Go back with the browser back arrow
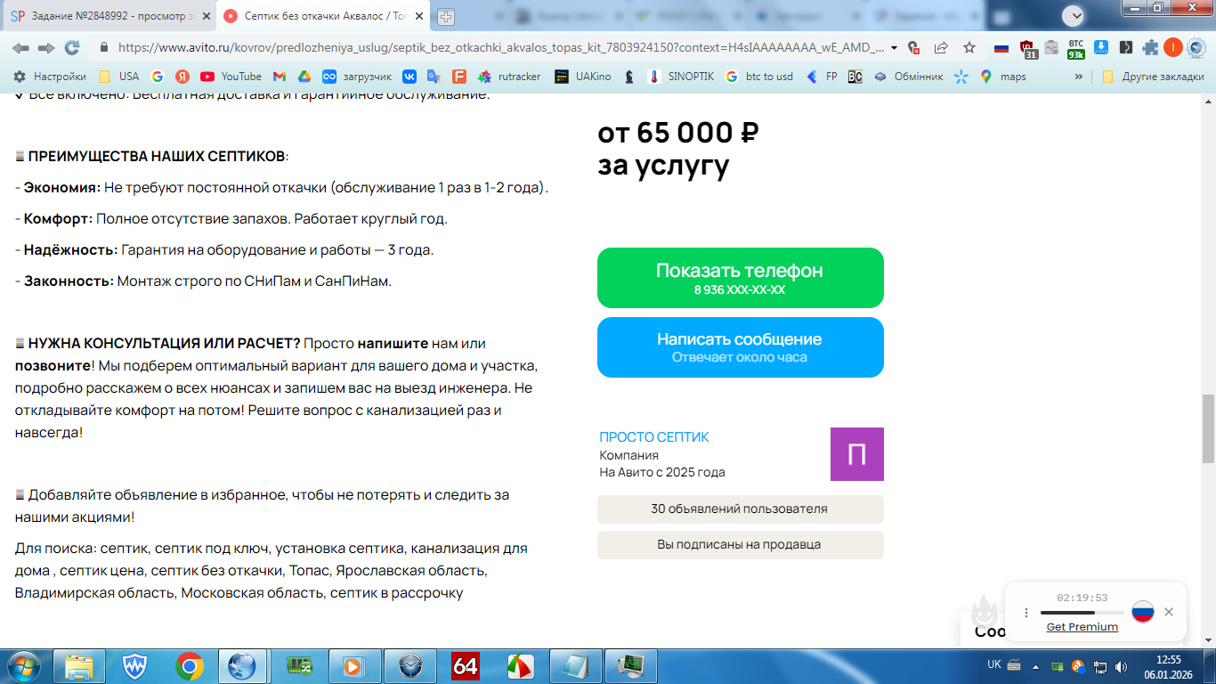The height and width of the screenshot is (684, 1216). (x=20, y=48)
